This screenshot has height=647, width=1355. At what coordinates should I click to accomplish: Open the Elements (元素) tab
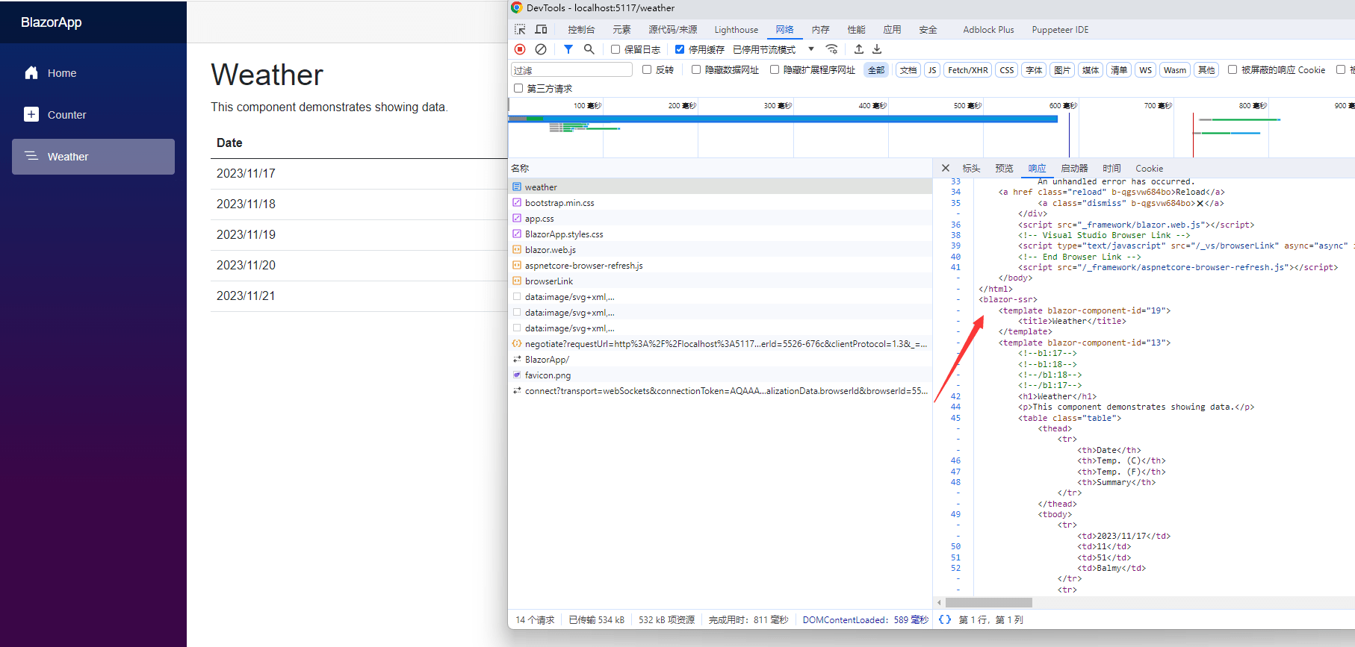point(621,30)
